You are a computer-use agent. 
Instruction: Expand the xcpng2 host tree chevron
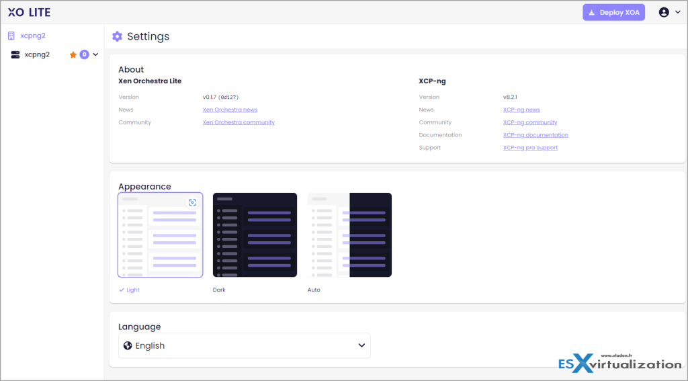[x=95, y=55]
